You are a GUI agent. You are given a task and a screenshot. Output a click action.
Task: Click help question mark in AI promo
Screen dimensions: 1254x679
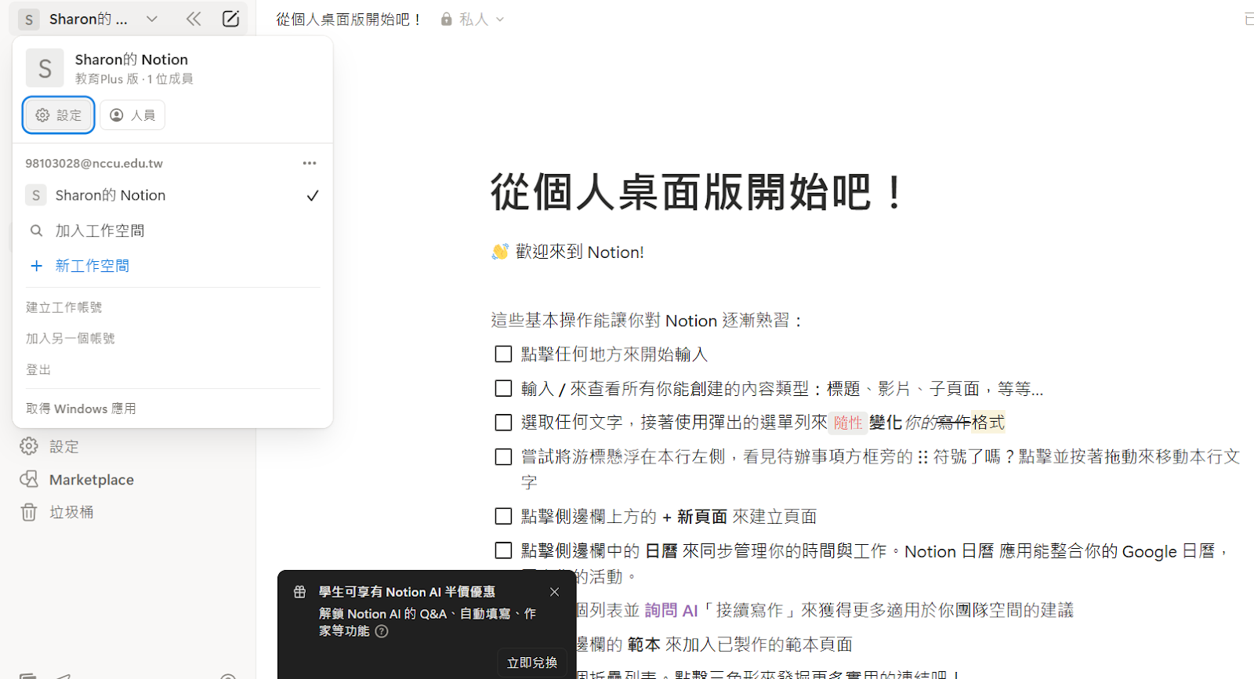click(x=382, y=631)
